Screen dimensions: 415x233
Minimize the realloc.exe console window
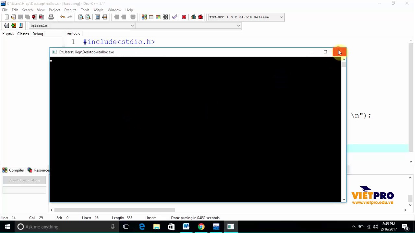(312, 52)
